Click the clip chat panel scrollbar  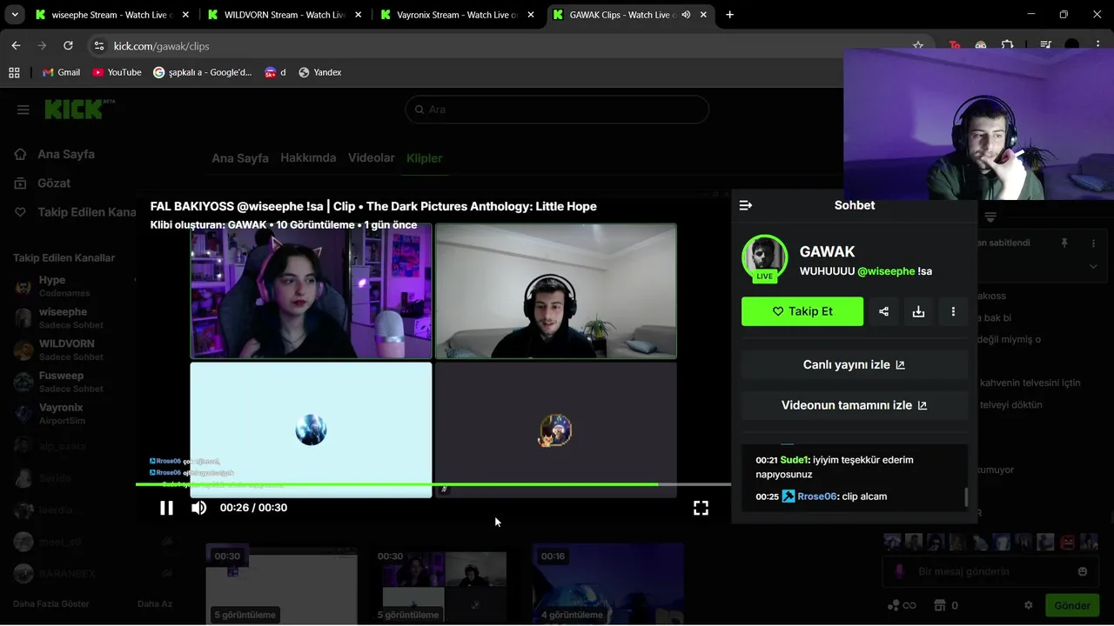click(x=965, y=496)
